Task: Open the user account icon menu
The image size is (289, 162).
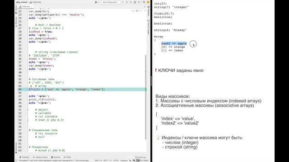Action: pyautogui.click(x=97, y=2)
